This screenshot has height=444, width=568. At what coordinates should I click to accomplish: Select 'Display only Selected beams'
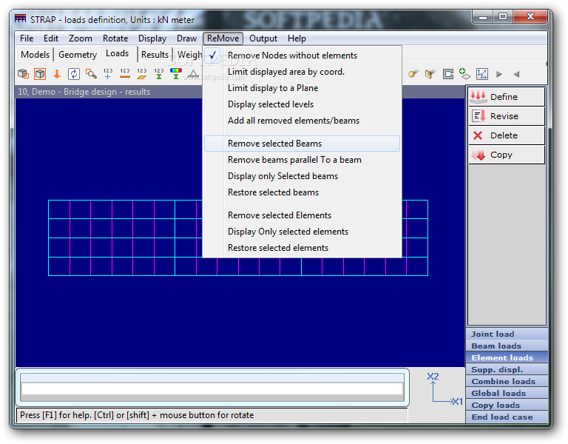(302, 176)
